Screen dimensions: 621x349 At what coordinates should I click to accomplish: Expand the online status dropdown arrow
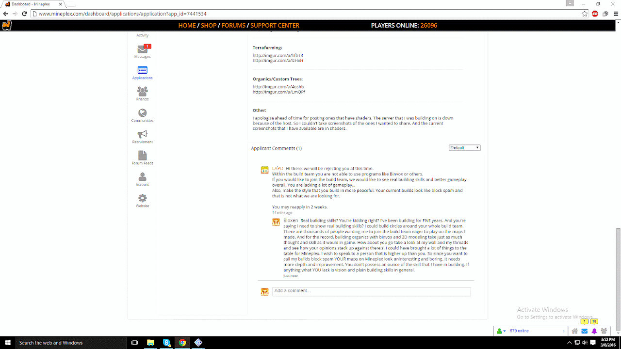(x=505, y=331)
